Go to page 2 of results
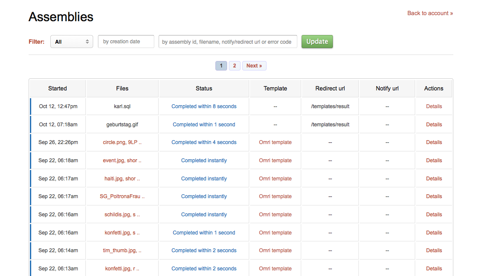The image size is (488, 276). tap(234, 66)
